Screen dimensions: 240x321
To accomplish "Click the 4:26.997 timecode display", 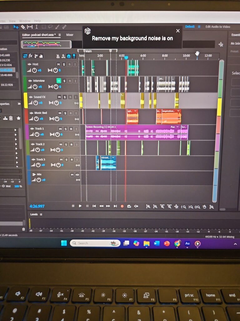I will coord(37,206).
